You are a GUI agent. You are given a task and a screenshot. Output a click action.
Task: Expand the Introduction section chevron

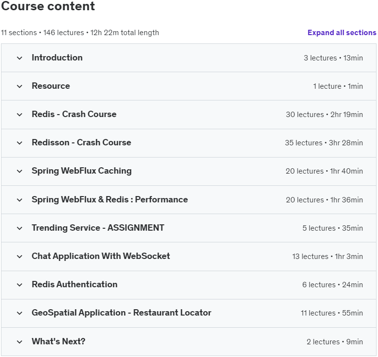coord(20,58)
